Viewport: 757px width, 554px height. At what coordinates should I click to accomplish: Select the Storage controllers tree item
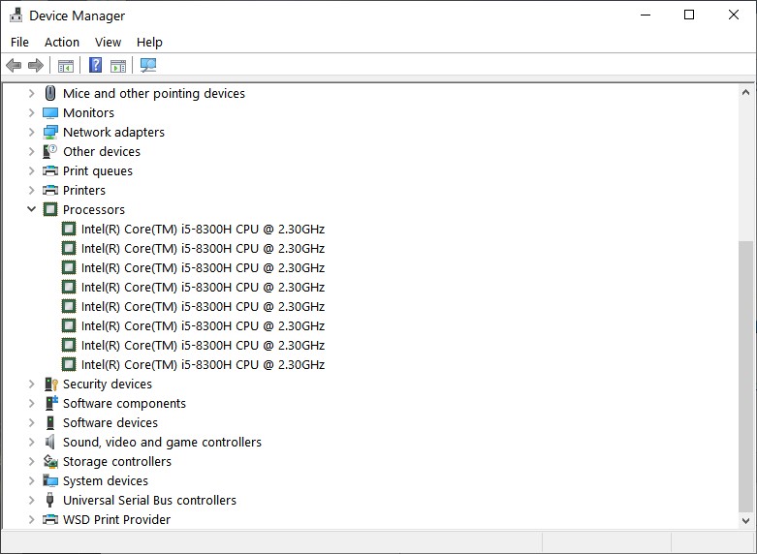point(116,462)
